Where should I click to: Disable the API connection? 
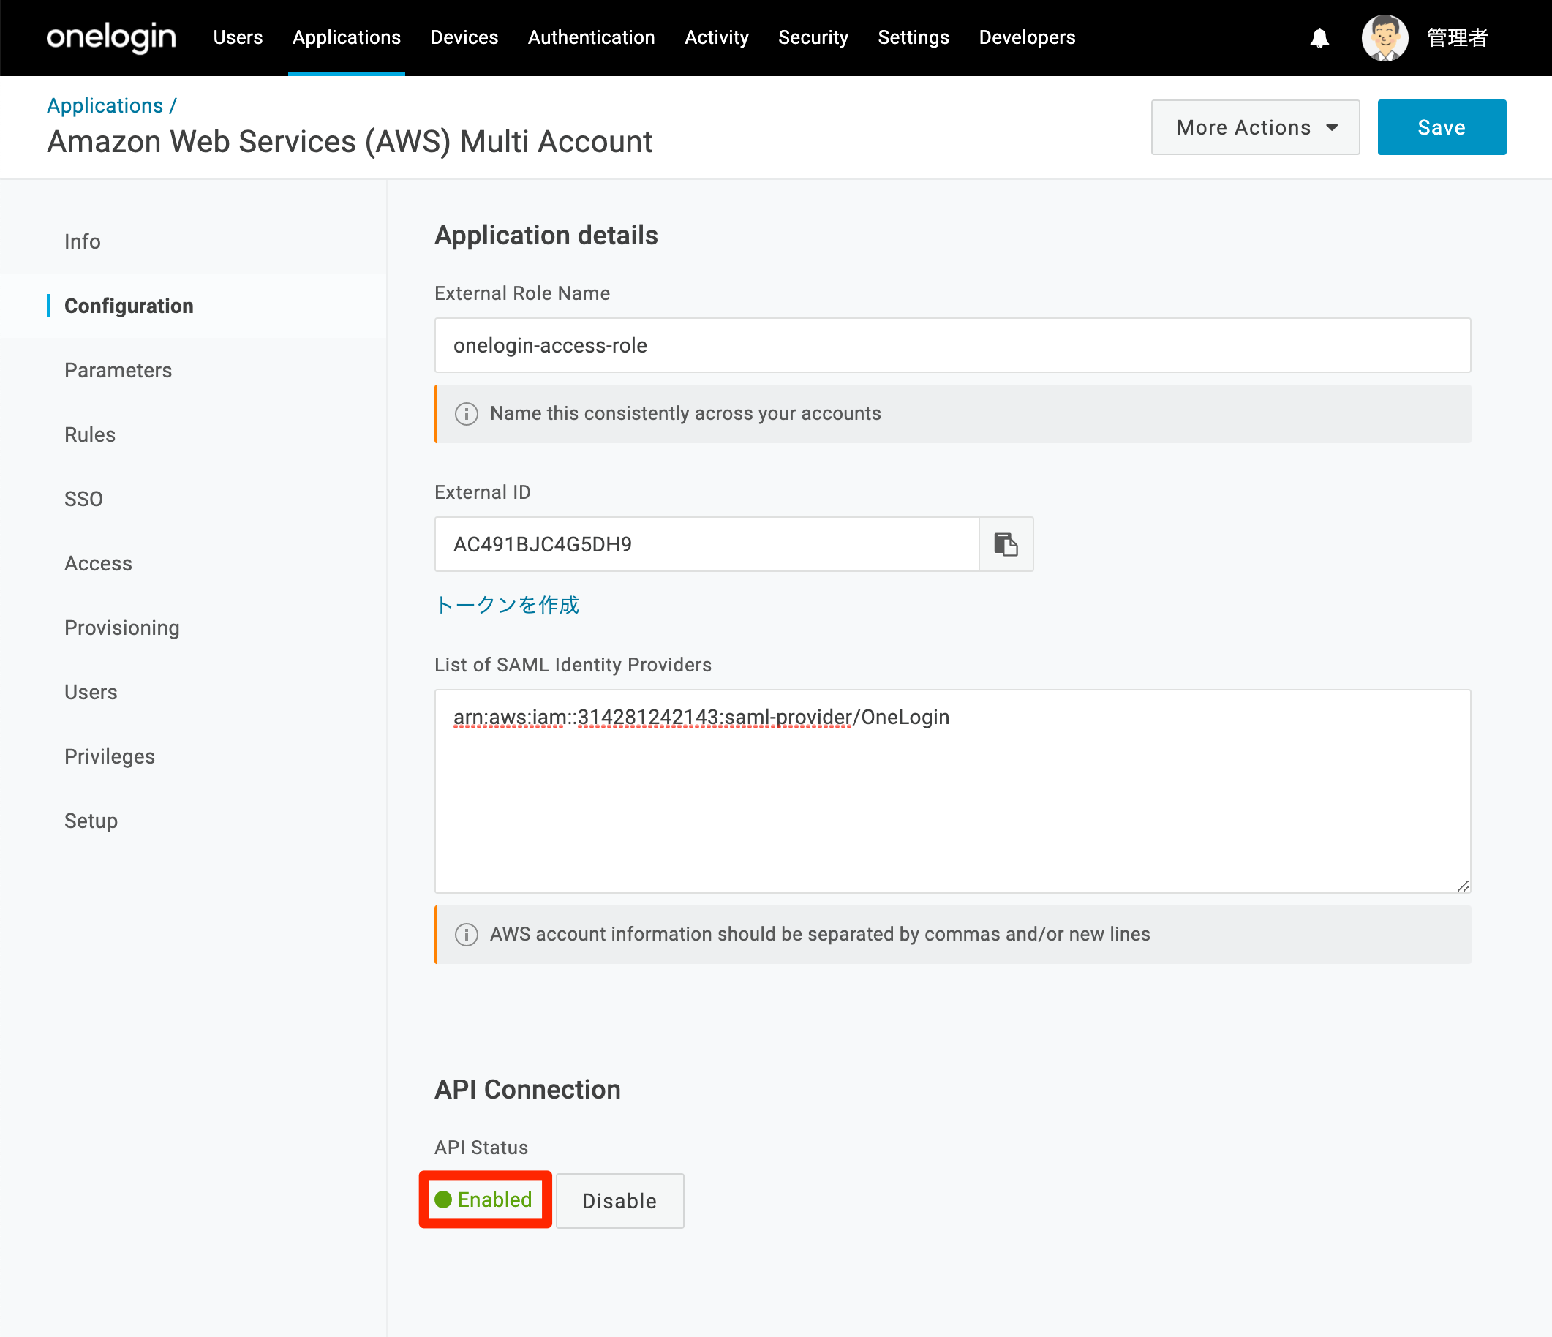point(619,1201)
